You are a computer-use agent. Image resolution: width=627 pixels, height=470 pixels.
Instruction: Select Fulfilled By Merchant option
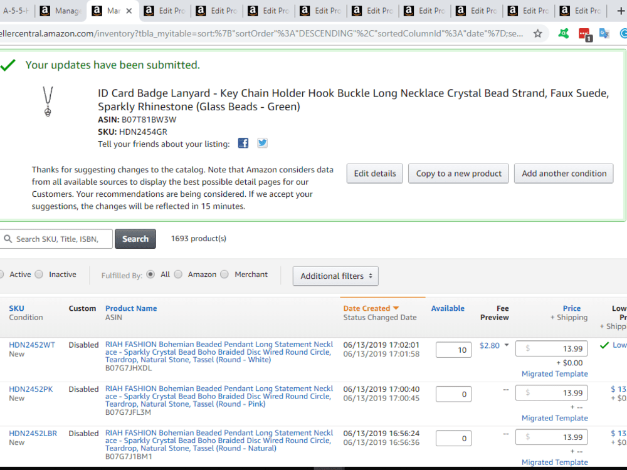pos(224,274)
